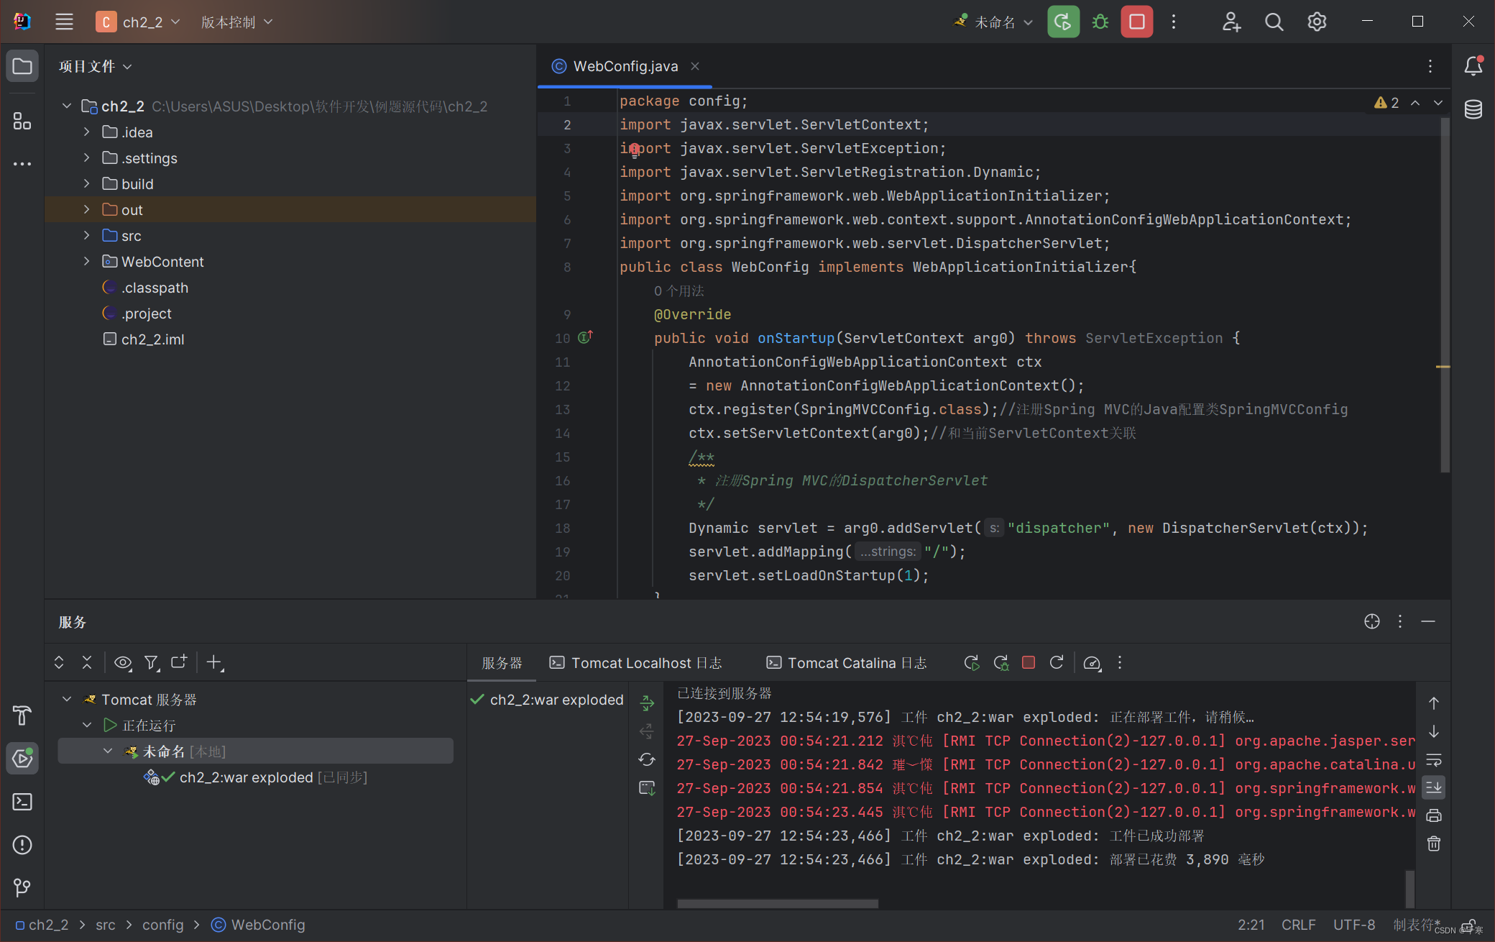Toggle the eye view options in Services
This screenshot has width=1495, height=942.
(x=122, y=662)
